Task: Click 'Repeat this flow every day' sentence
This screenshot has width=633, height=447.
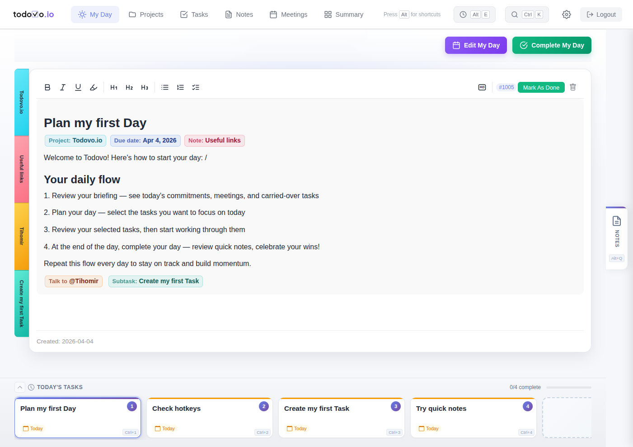Action: (x=147, y=264)
